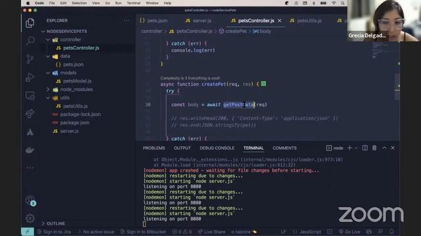Open the Selection menu
The image size is (421, 236).
pyautogui.click(x=79, y=3)
